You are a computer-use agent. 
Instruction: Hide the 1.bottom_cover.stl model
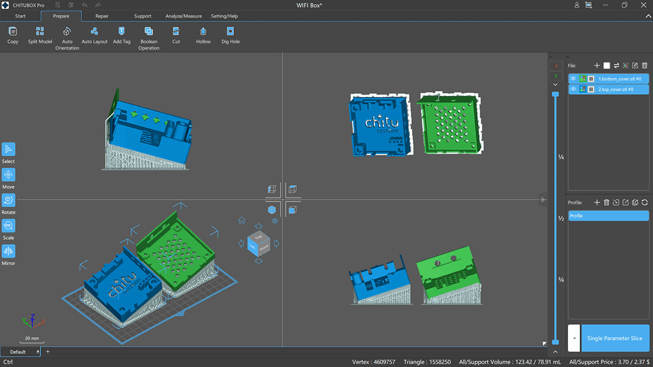[573, 79]
